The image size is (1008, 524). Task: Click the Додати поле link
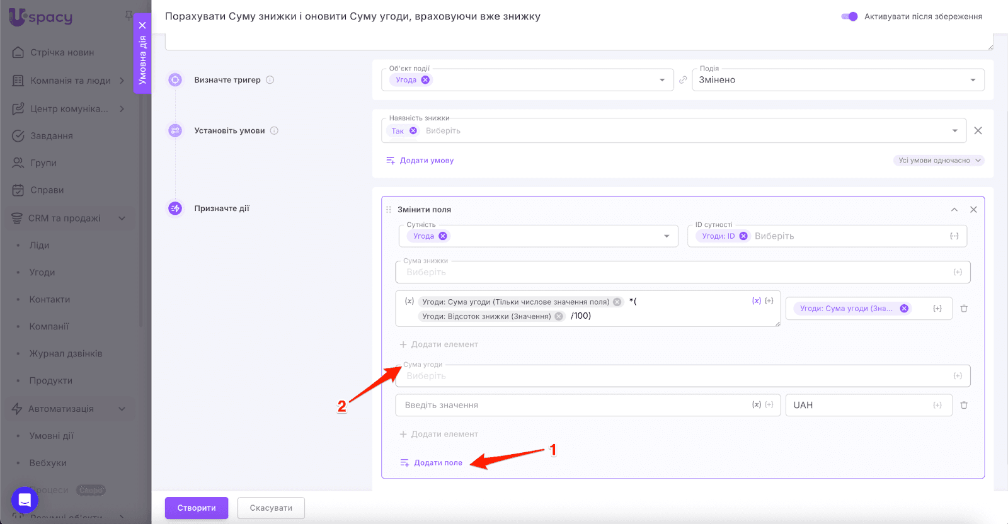click(437, 463)
